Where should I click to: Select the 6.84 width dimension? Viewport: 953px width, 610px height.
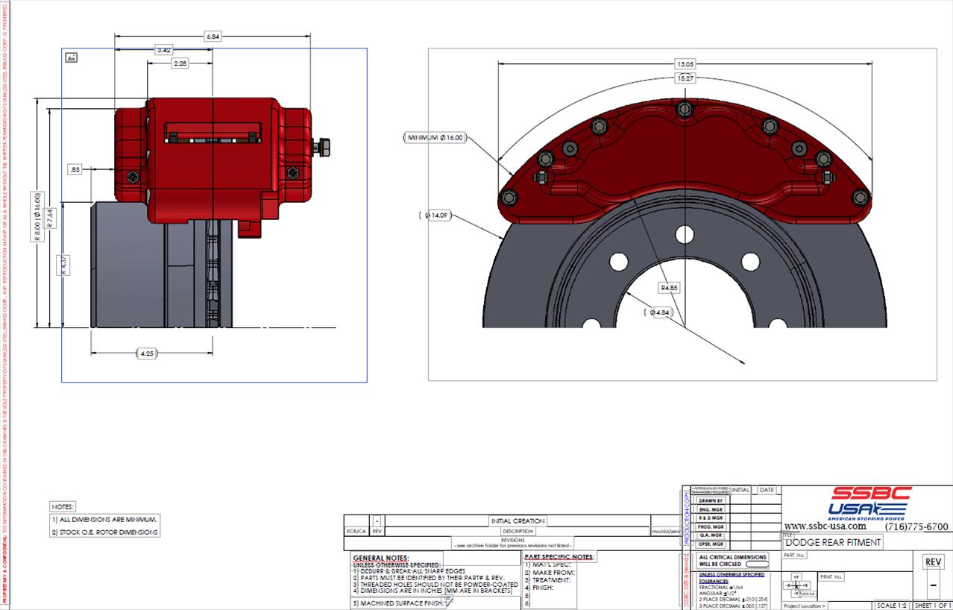click(x=213, y=36)
